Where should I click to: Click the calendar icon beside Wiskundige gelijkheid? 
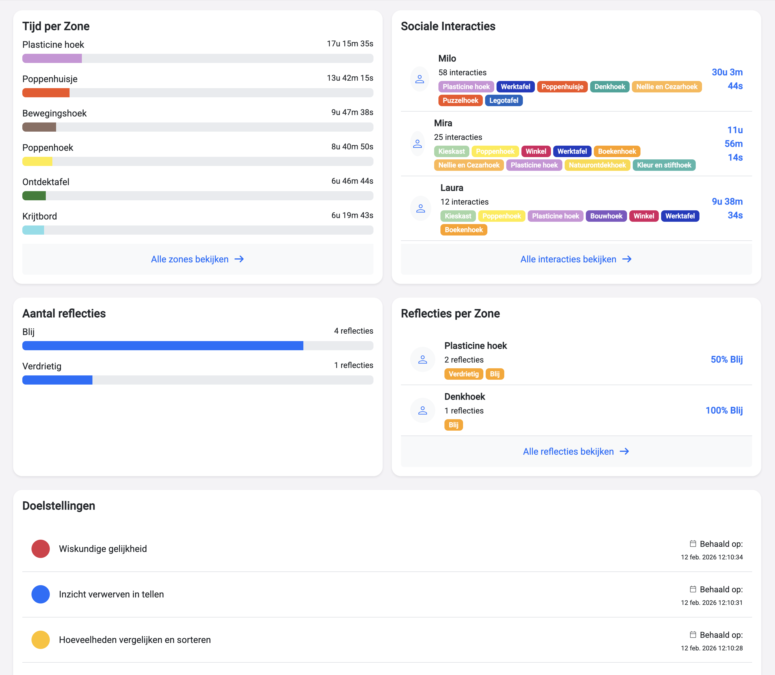click(x=693, y=544)
